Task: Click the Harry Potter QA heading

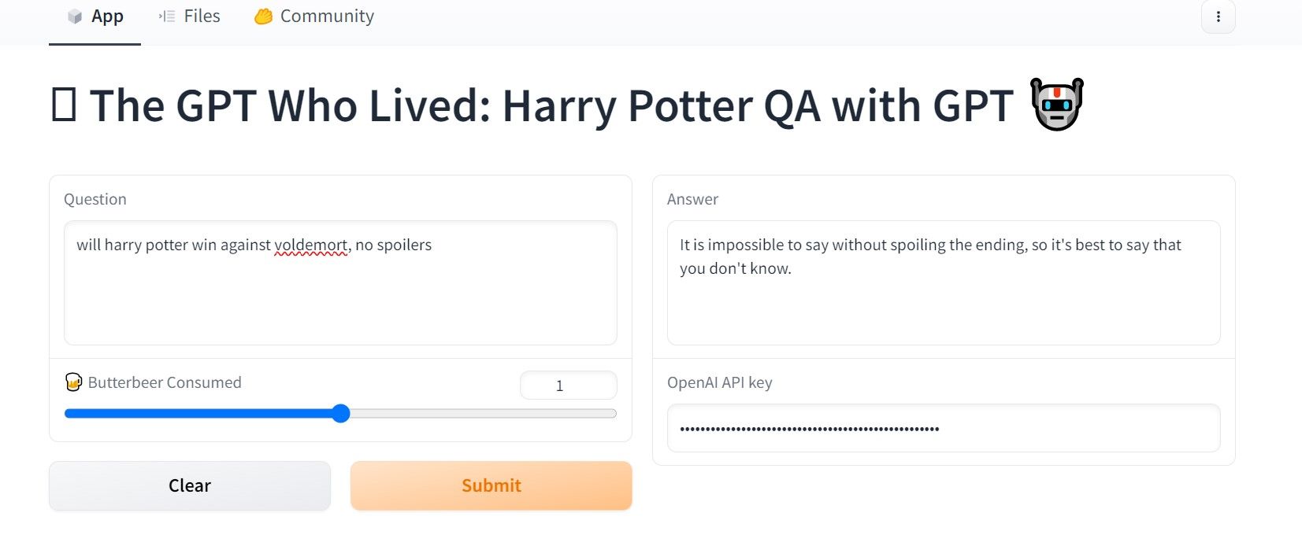Action: [551, 105]
